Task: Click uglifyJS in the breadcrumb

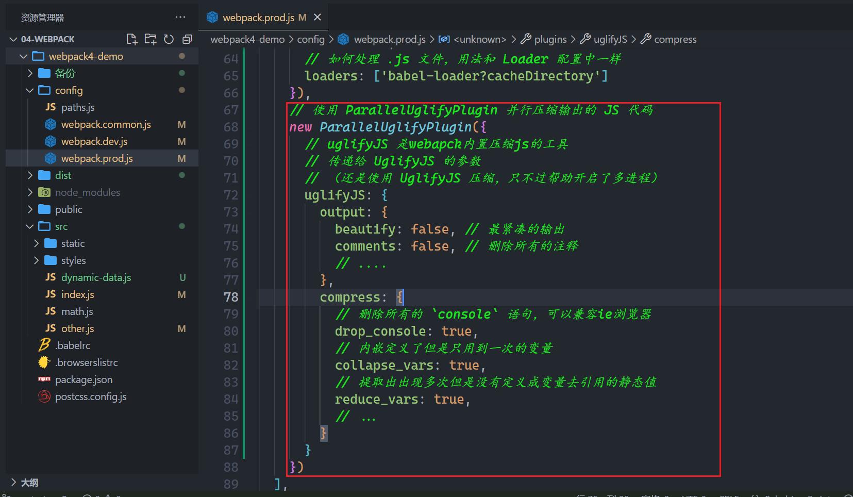Action: click(x=610, y=39)
